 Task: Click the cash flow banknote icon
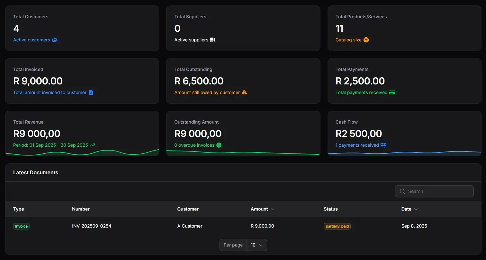tap(383, 145)
